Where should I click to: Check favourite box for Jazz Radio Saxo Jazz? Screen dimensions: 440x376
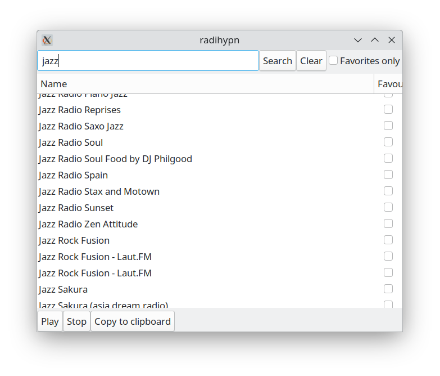pos(388,126)
